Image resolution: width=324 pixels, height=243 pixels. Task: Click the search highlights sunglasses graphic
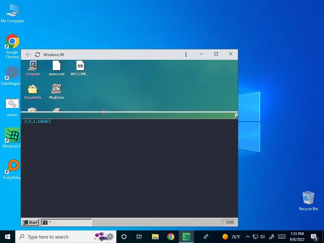(104, 237)
